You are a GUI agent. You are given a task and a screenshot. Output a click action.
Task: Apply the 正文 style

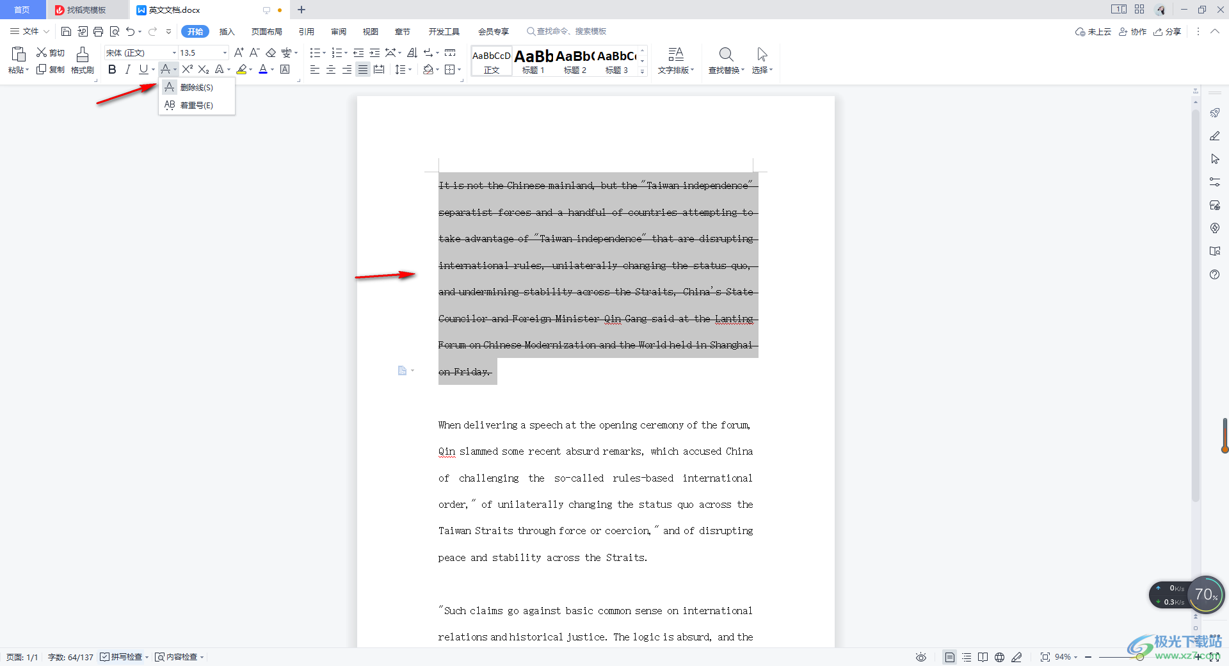click(x=492, y=61)
